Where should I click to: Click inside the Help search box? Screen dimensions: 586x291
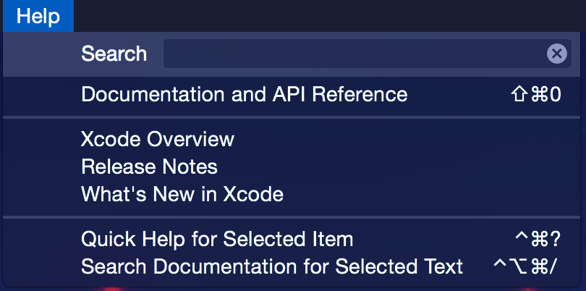(354, 54)
